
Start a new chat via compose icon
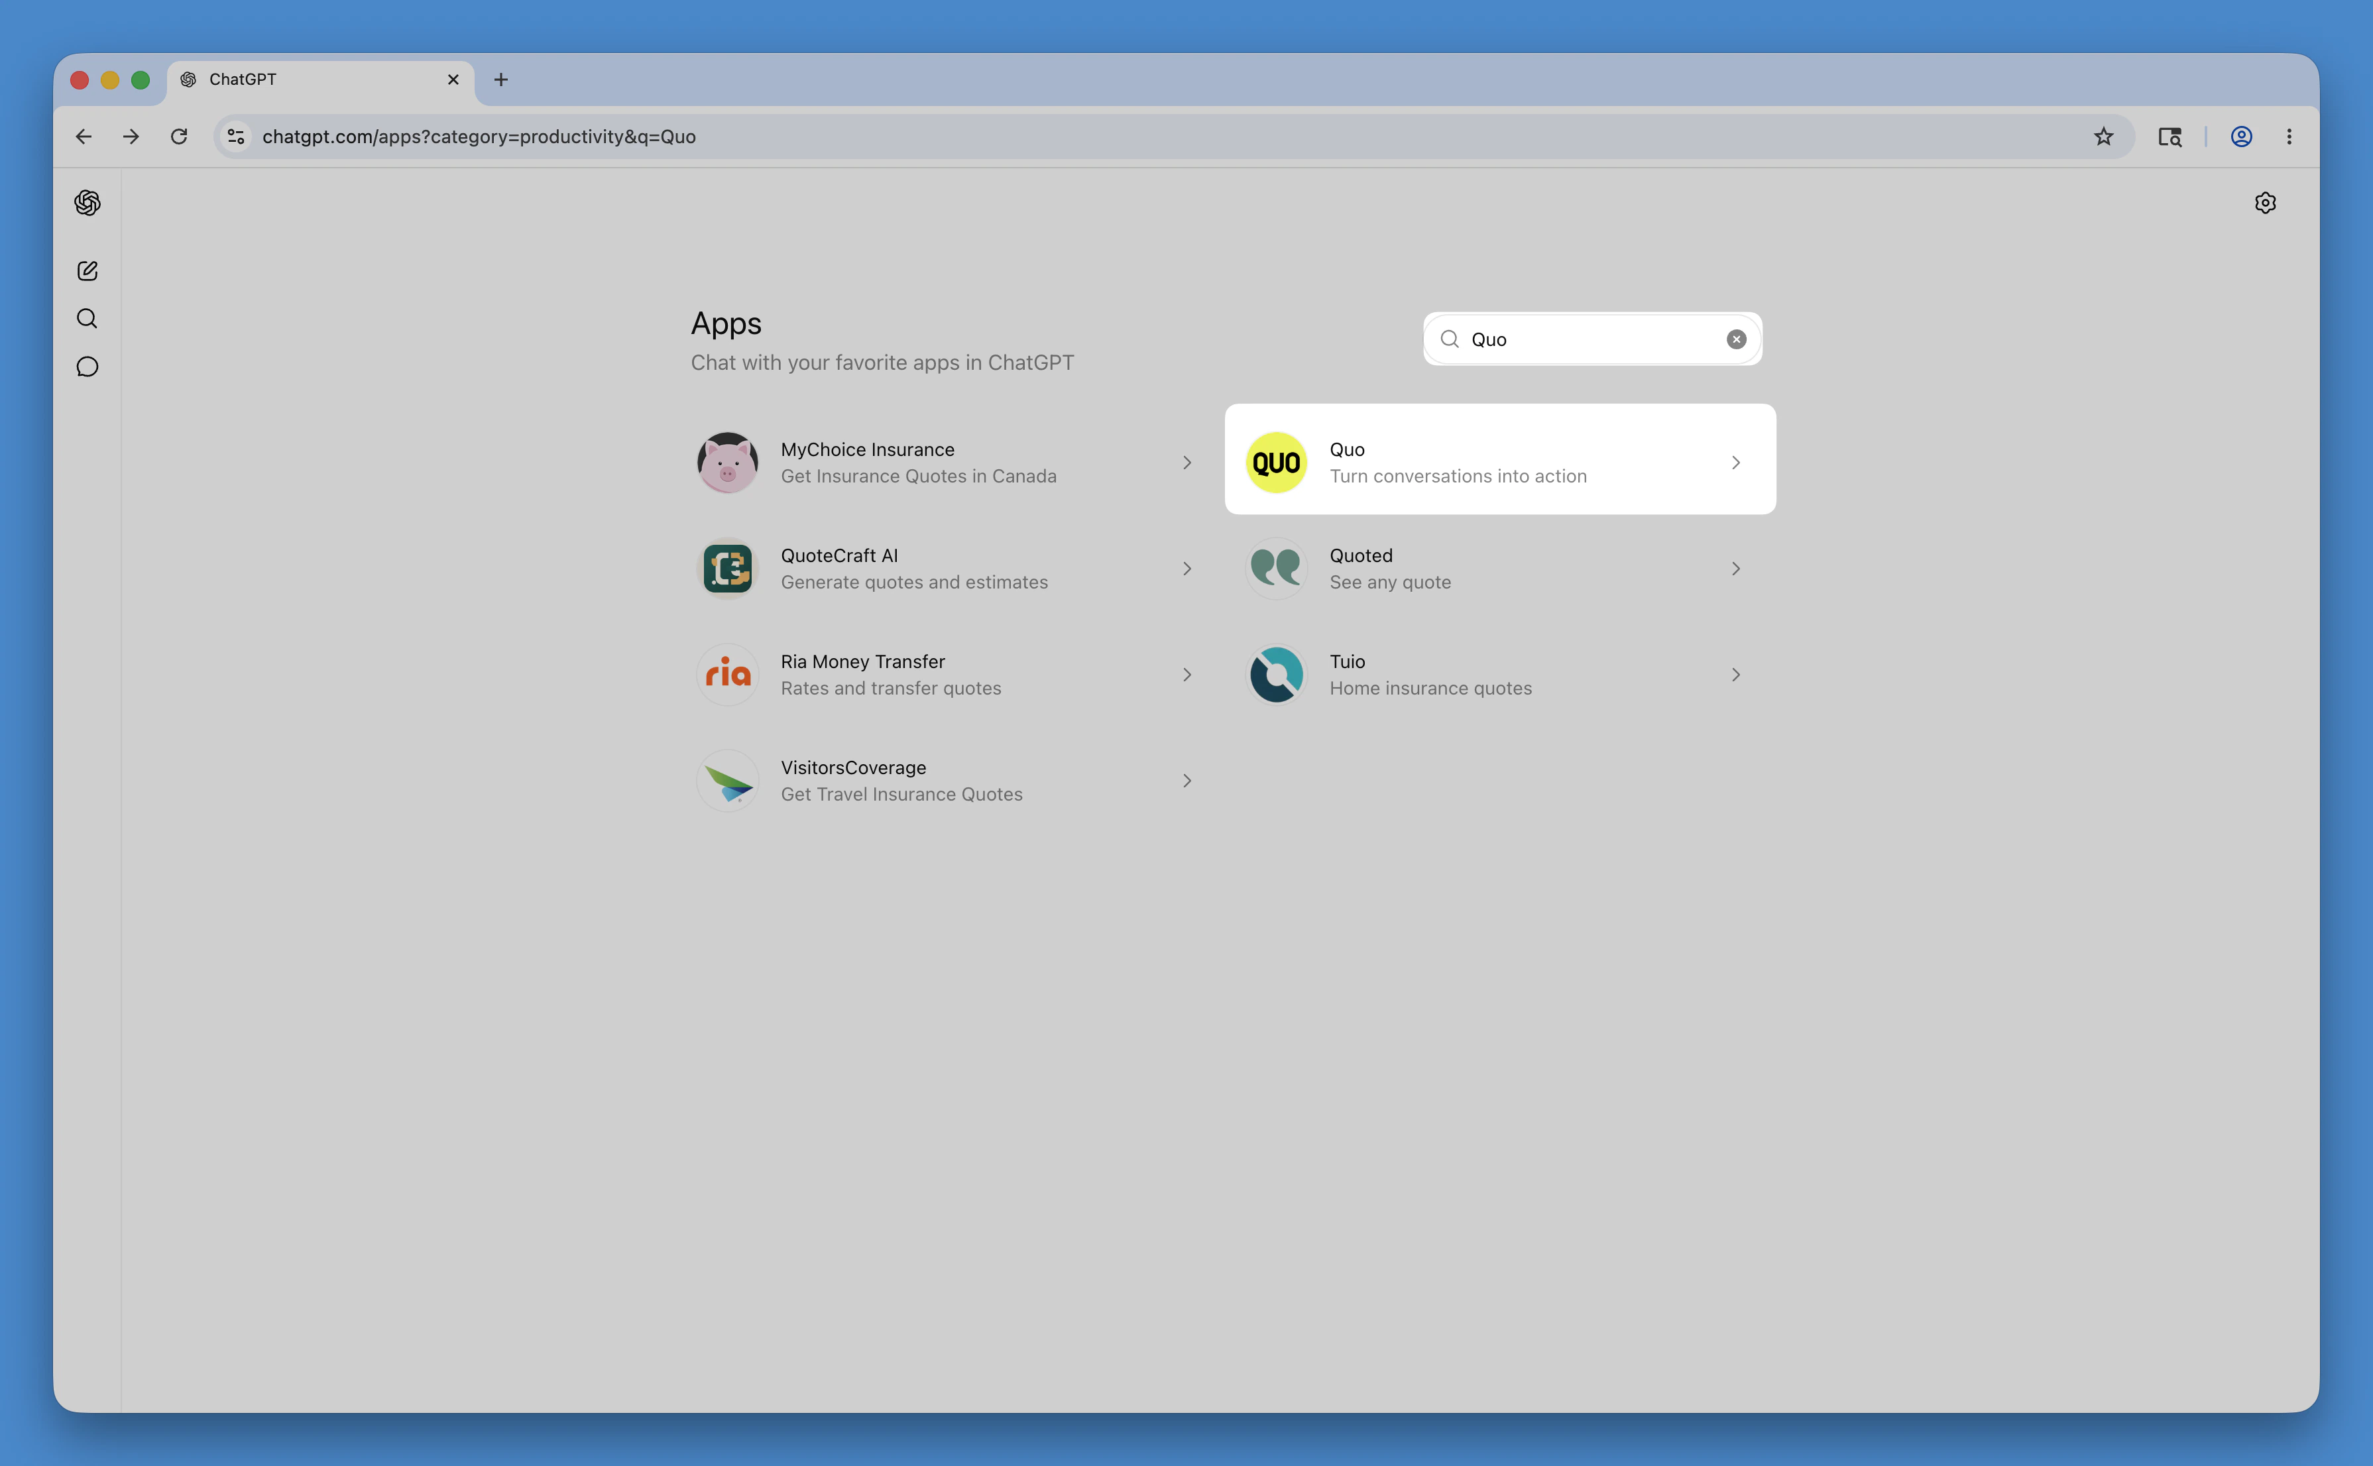tap(87, 270)
